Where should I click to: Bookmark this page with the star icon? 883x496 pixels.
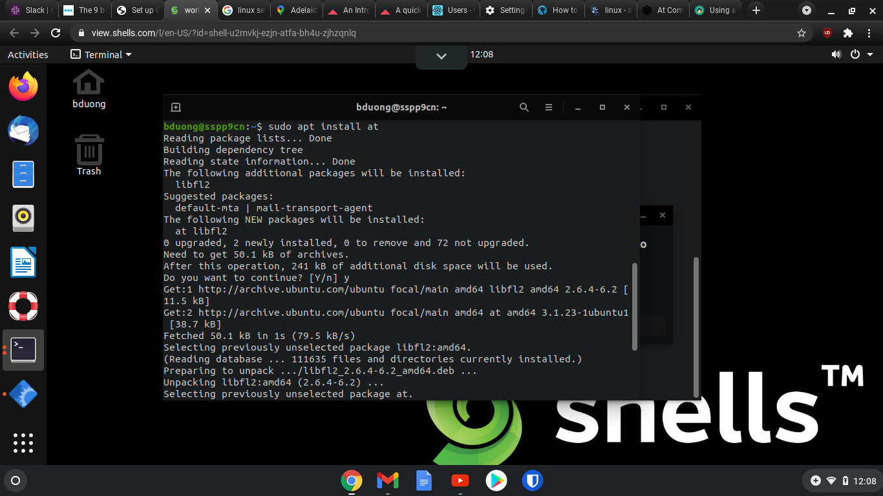(x=802, y=33)
